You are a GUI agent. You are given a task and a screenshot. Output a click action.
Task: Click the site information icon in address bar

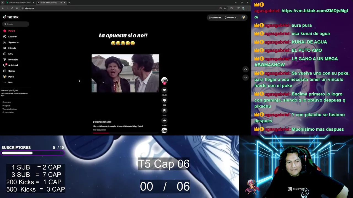point(23,8)
